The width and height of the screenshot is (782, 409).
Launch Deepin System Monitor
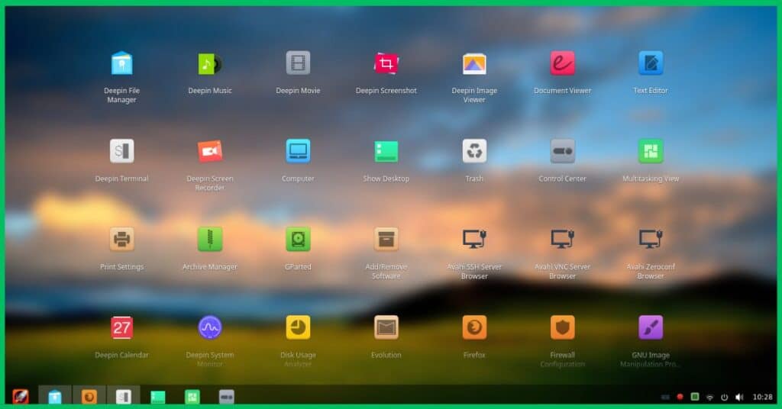[x=210, y=327]
